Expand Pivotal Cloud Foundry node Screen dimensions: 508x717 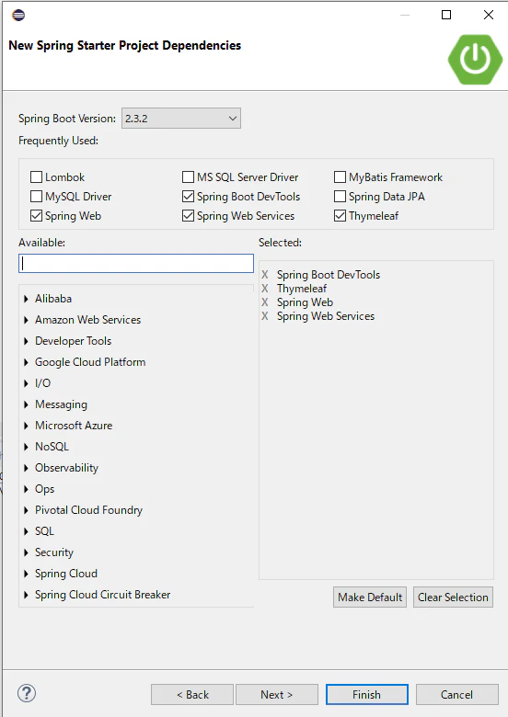[x=26, y=510]
